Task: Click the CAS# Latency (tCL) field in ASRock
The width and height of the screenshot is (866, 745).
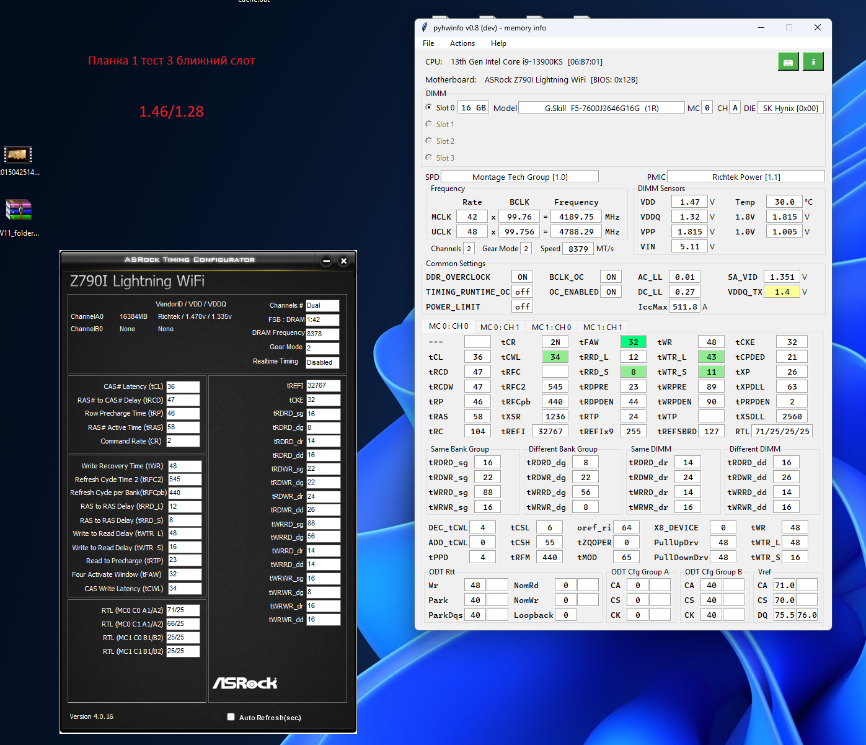Action: pyautogui.click(x=183, y=386)
